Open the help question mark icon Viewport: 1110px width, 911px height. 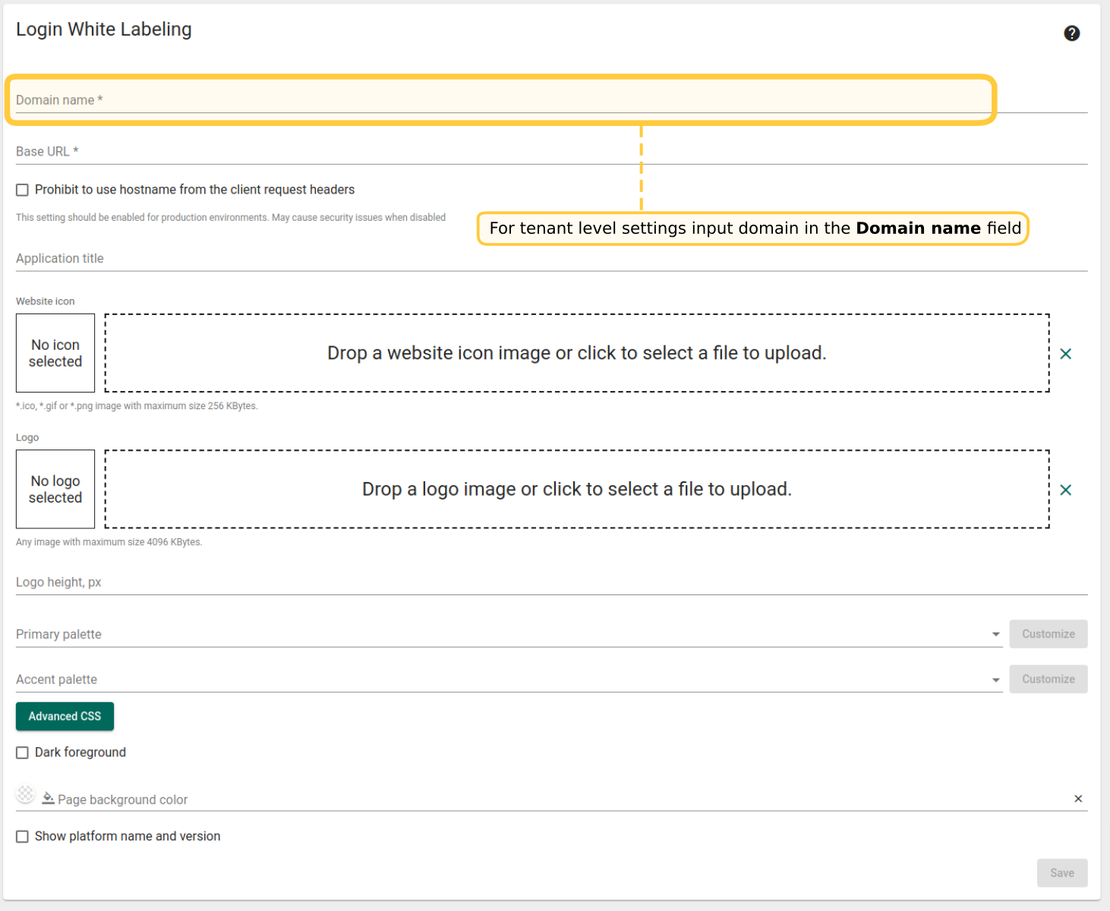(x=1071, y=33)
